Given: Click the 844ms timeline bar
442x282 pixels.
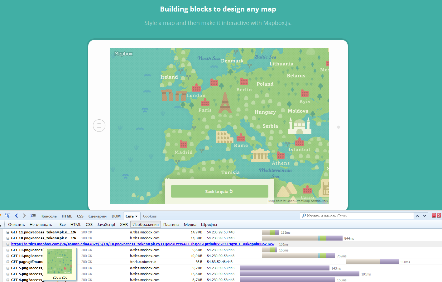Looking at the screenshot, I should [x=302, y=238].
